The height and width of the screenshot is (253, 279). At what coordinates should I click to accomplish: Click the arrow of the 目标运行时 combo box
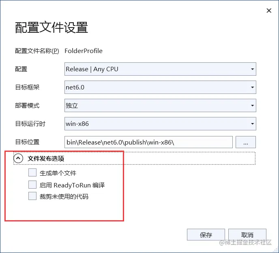point(252,123)
